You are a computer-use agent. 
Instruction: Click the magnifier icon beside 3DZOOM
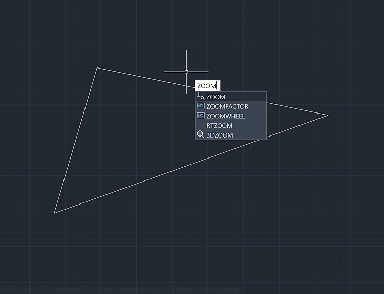(201, 134)
